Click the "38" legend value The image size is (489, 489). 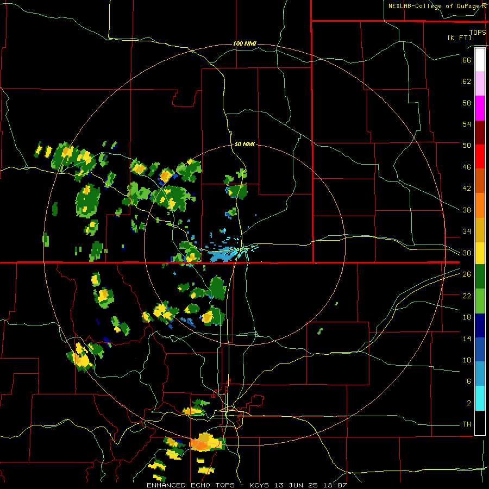pos(467,210)
